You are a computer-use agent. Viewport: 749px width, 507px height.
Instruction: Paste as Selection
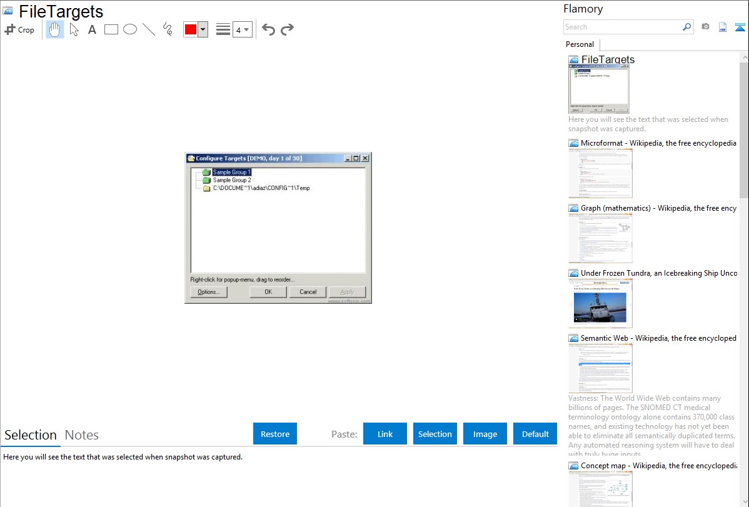435,434
